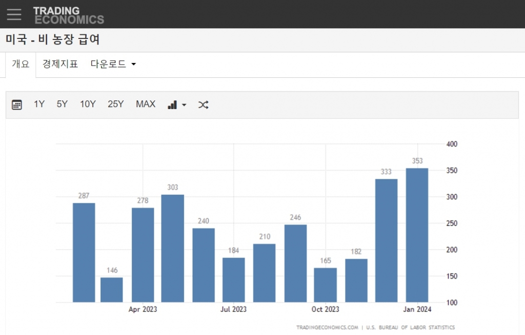
Task: Click the TRADINGECONOMICS.COM source credit
Action: pos(327,327)
